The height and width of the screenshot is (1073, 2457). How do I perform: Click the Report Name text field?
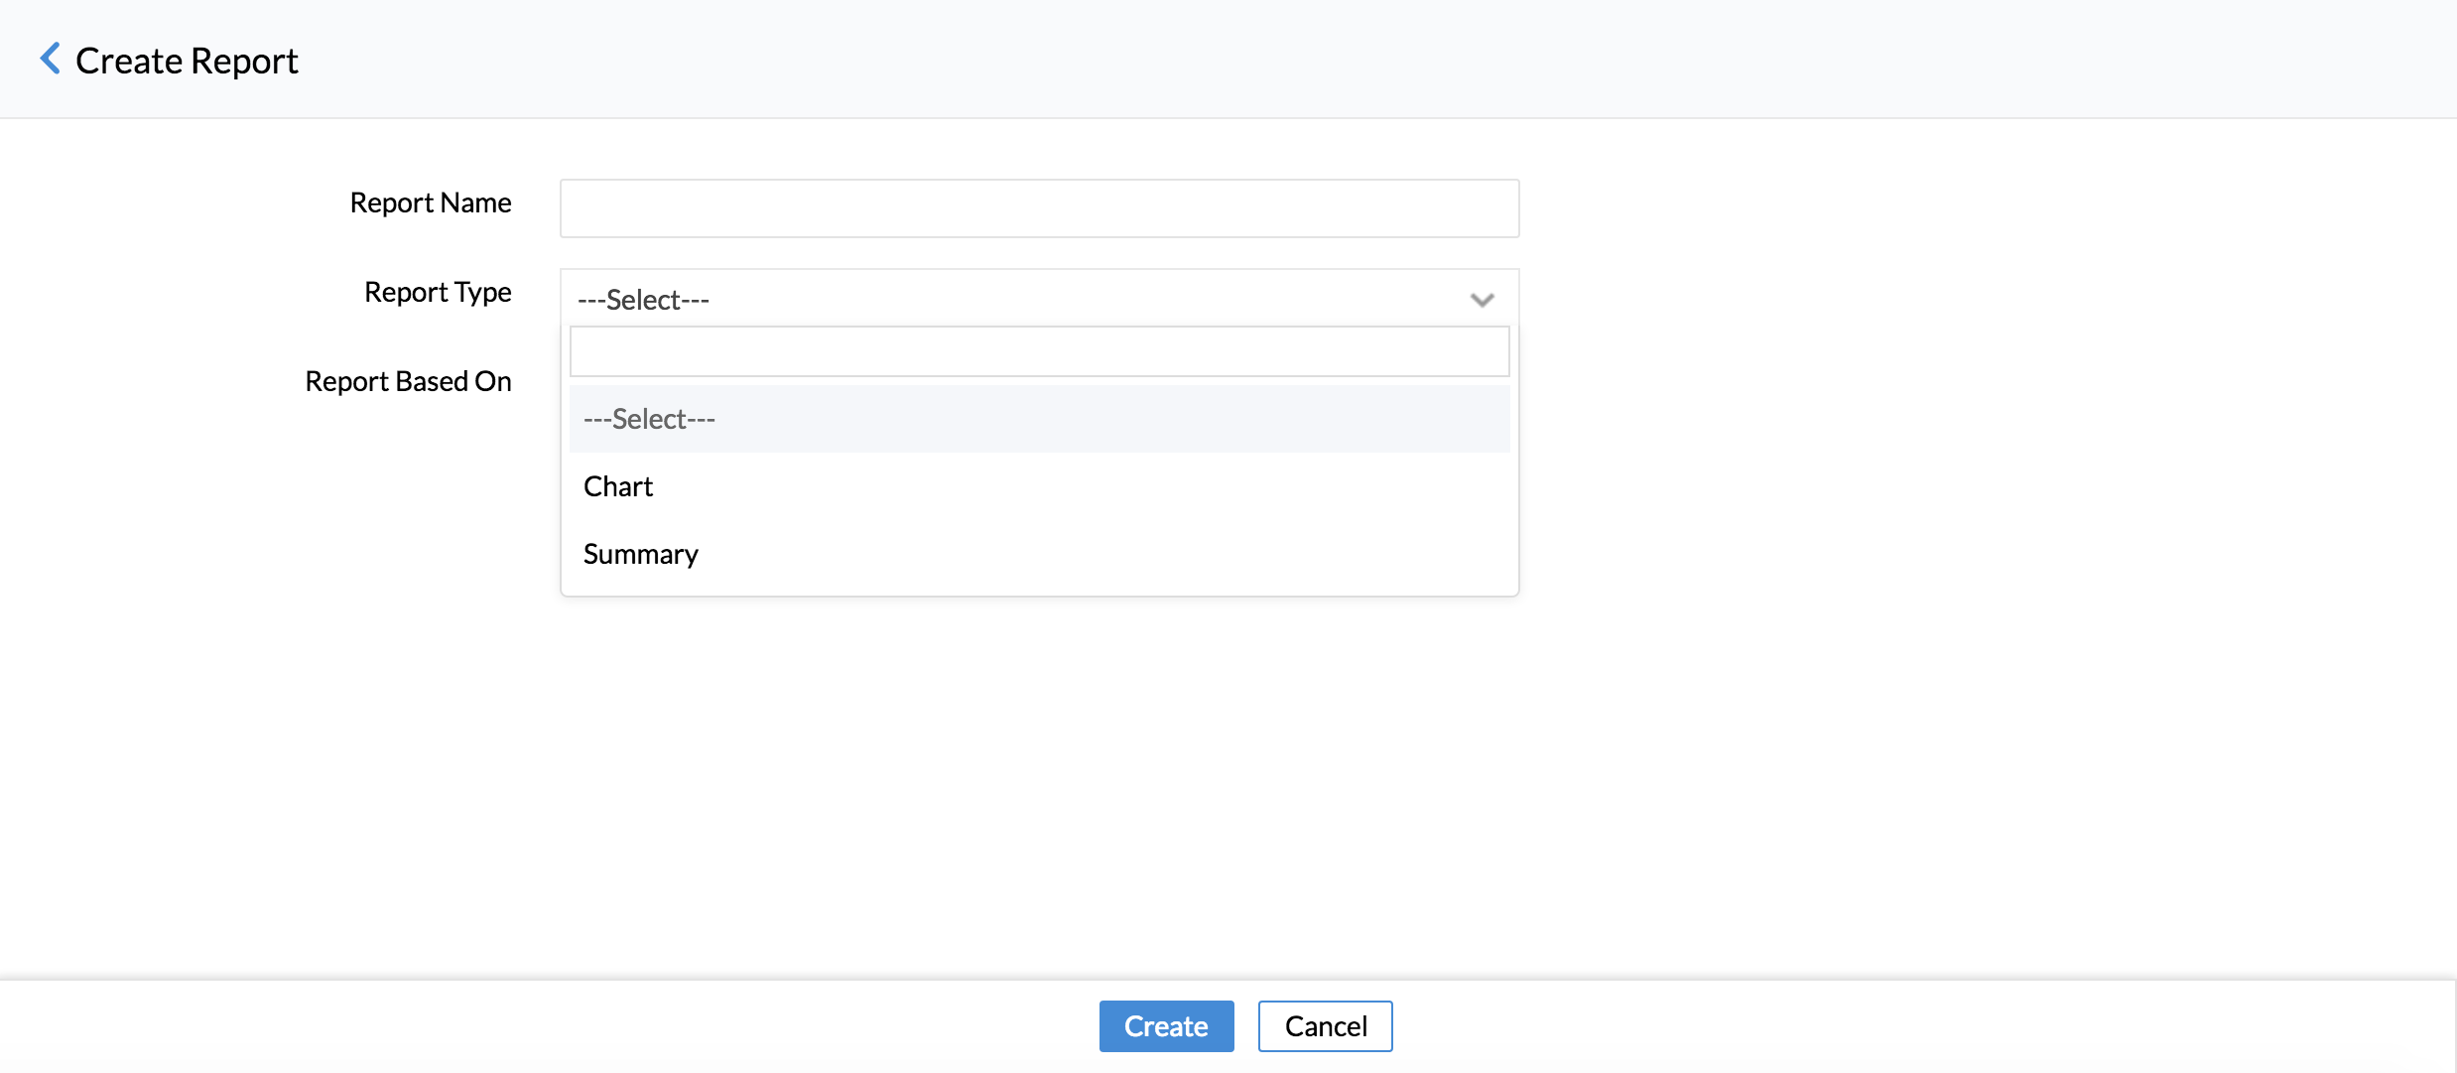[x=1039, y=208]
